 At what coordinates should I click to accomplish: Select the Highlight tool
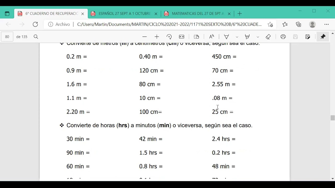(247, 37)
